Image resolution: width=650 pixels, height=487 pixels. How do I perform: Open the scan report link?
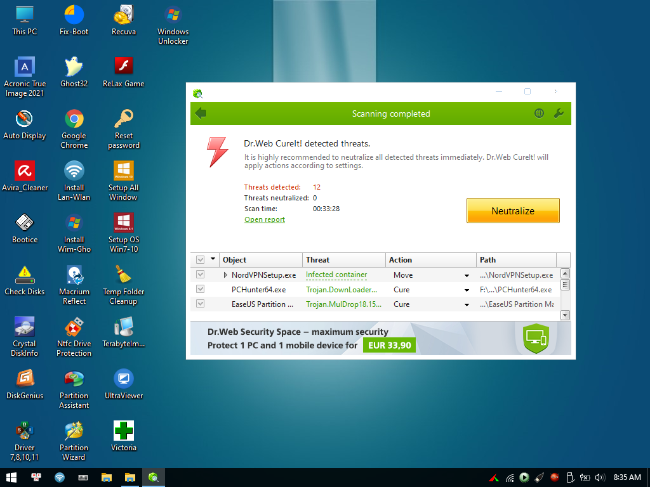[265, 219]
